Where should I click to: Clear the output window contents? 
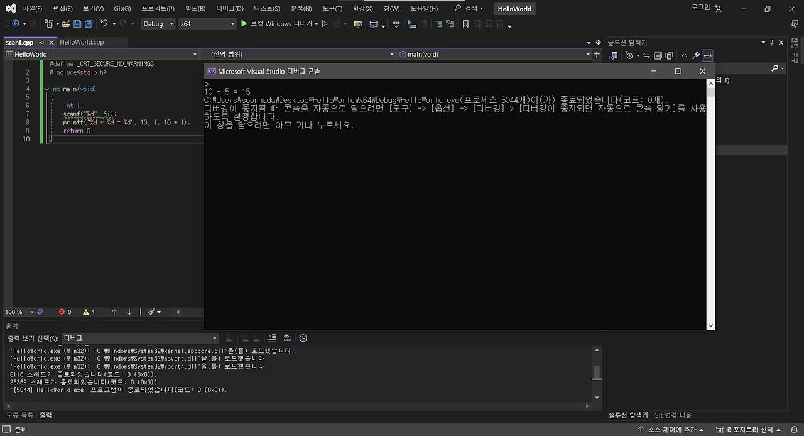point(271,338)
